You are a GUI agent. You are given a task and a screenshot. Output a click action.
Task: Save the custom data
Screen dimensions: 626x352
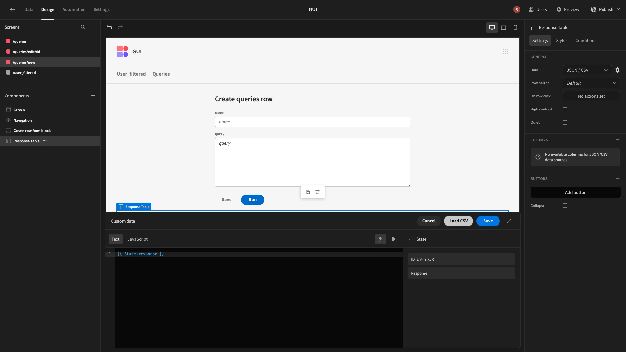pyautogui.click(x=488, y=221)
